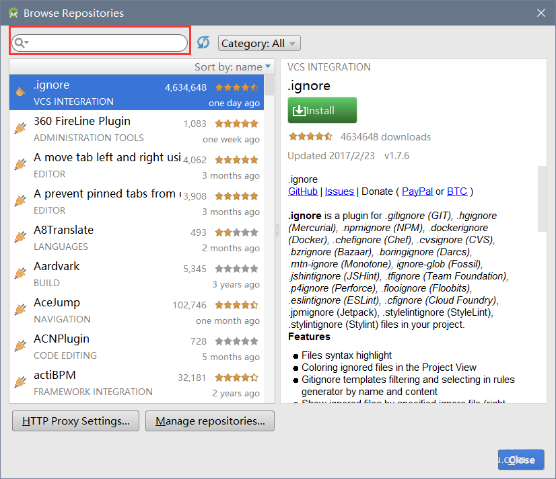Click the 4,634,648 downloads count in list
This screenshot has width=556, height=479.
pyautogui.click(x=186, y=87)
